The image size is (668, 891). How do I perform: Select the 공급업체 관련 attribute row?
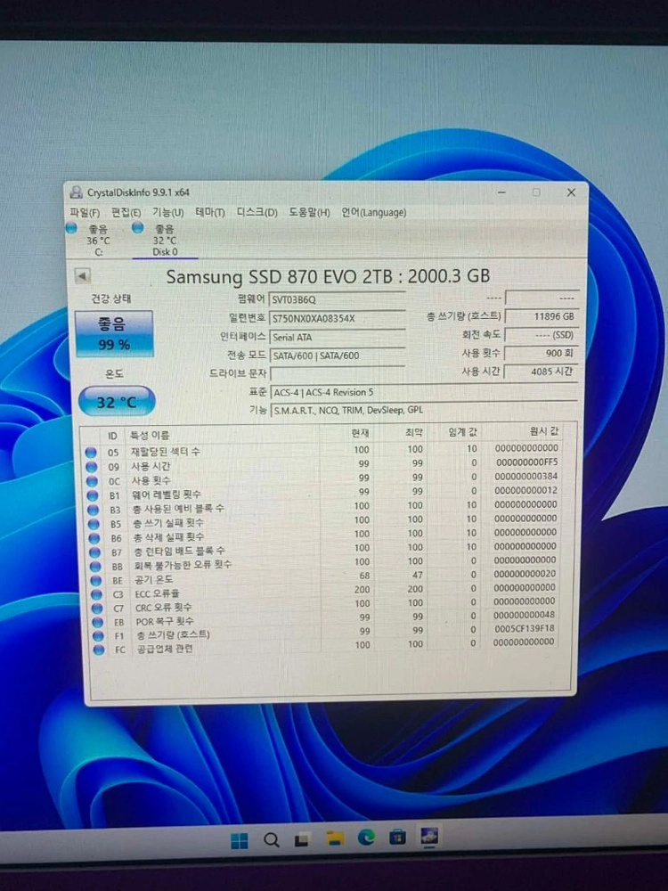(325, 646)
